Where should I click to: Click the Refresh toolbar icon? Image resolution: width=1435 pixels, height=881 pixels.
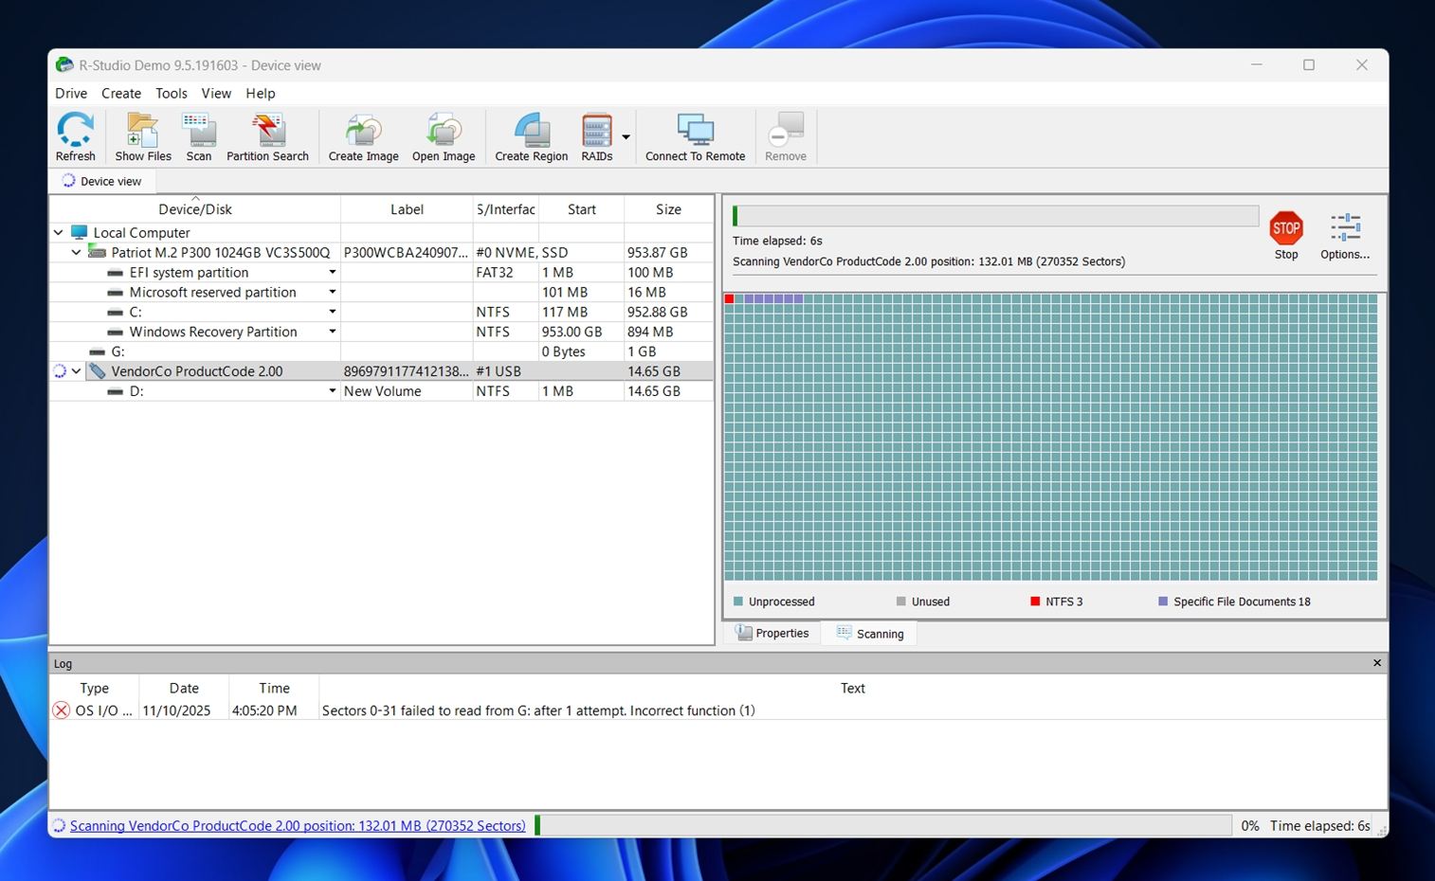pyautogui.click(x=75, y=136)
